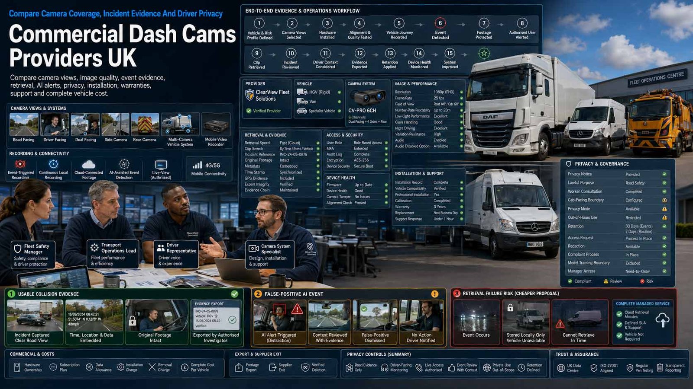
Task: Select the Driver Representative people icon
Action: click(161, 248)
